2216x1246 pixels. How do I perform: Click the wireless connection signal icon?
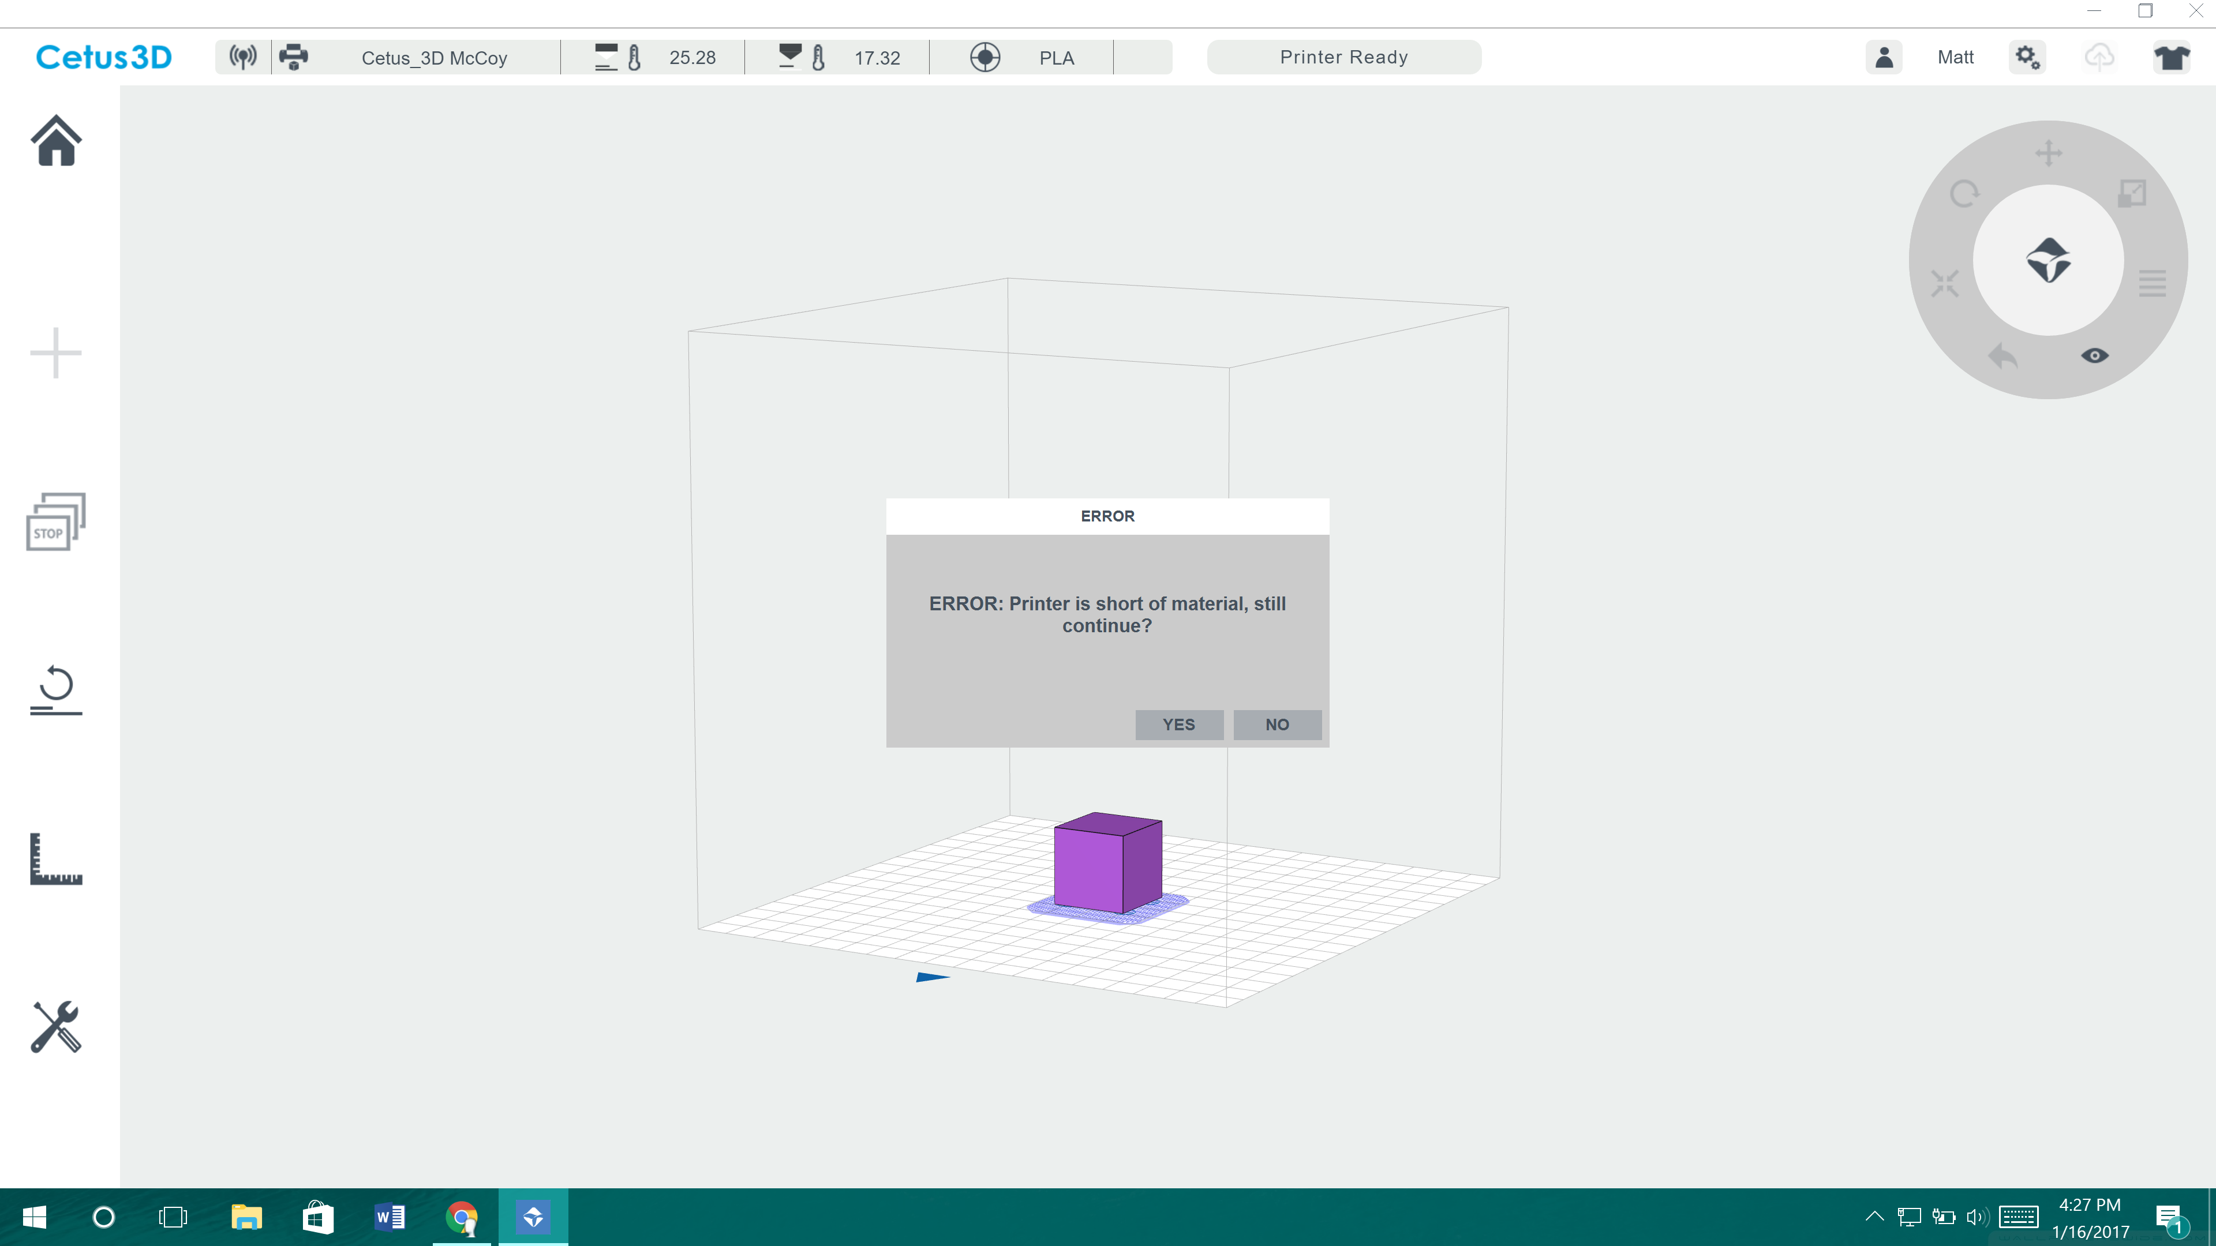(242, 58)
